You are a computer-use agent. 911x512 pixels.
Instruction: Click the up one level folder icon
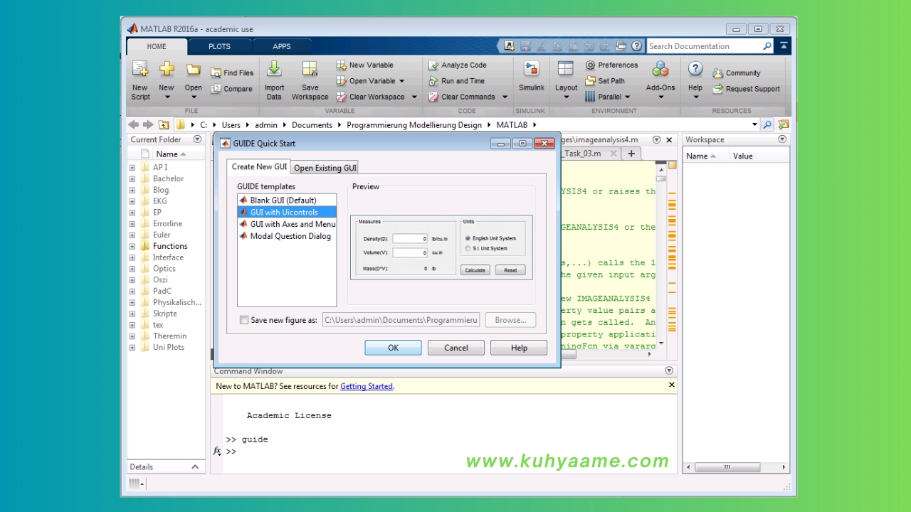(164, 124)
